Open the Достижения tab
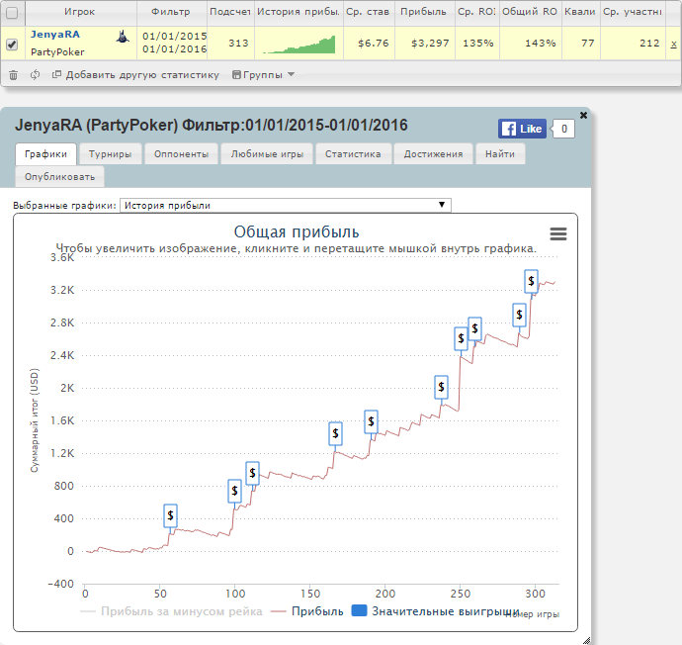 pos(433,154)
